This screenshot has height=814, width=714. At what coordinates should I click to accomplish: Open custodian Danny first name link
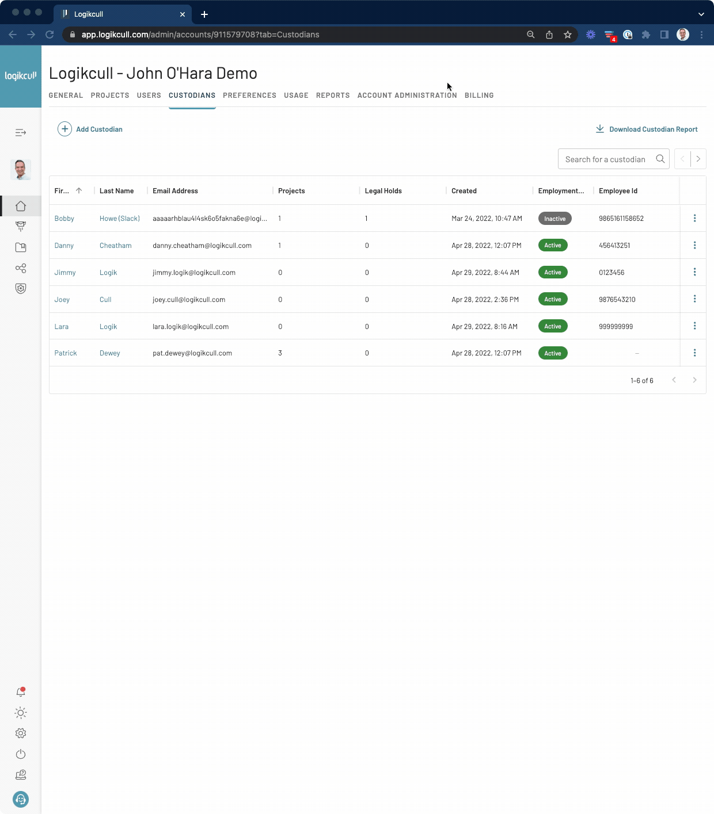(x=64, y=246)
